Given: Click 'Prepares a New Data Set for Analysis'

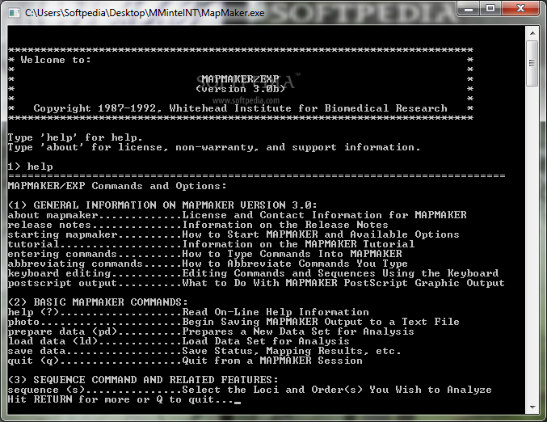Looking at the screenshot, I should pos(298,331).
